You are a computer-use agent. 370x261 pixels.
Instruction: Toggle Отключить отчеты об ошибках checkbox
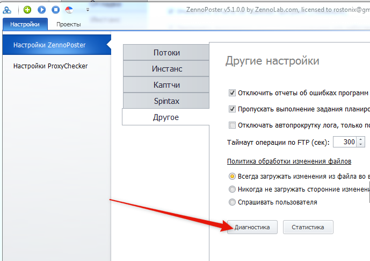pos(232,93)
